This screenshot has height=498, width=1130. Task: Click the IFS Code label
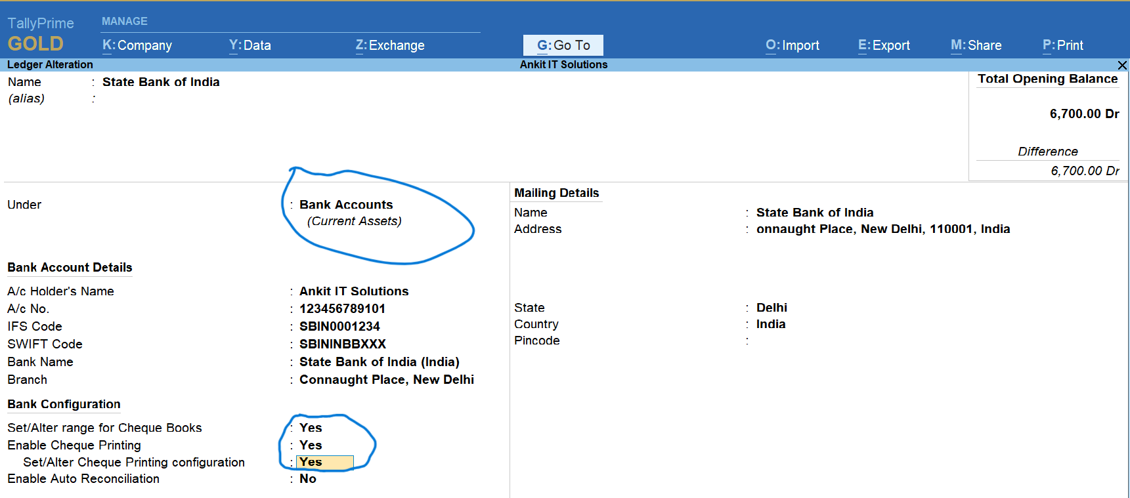coord(35,327)
